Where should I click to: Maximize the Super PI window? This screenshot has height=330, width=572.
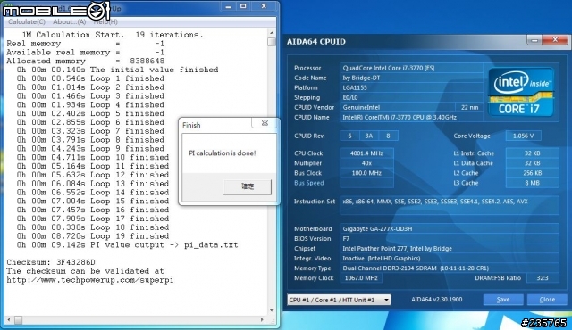243,6
